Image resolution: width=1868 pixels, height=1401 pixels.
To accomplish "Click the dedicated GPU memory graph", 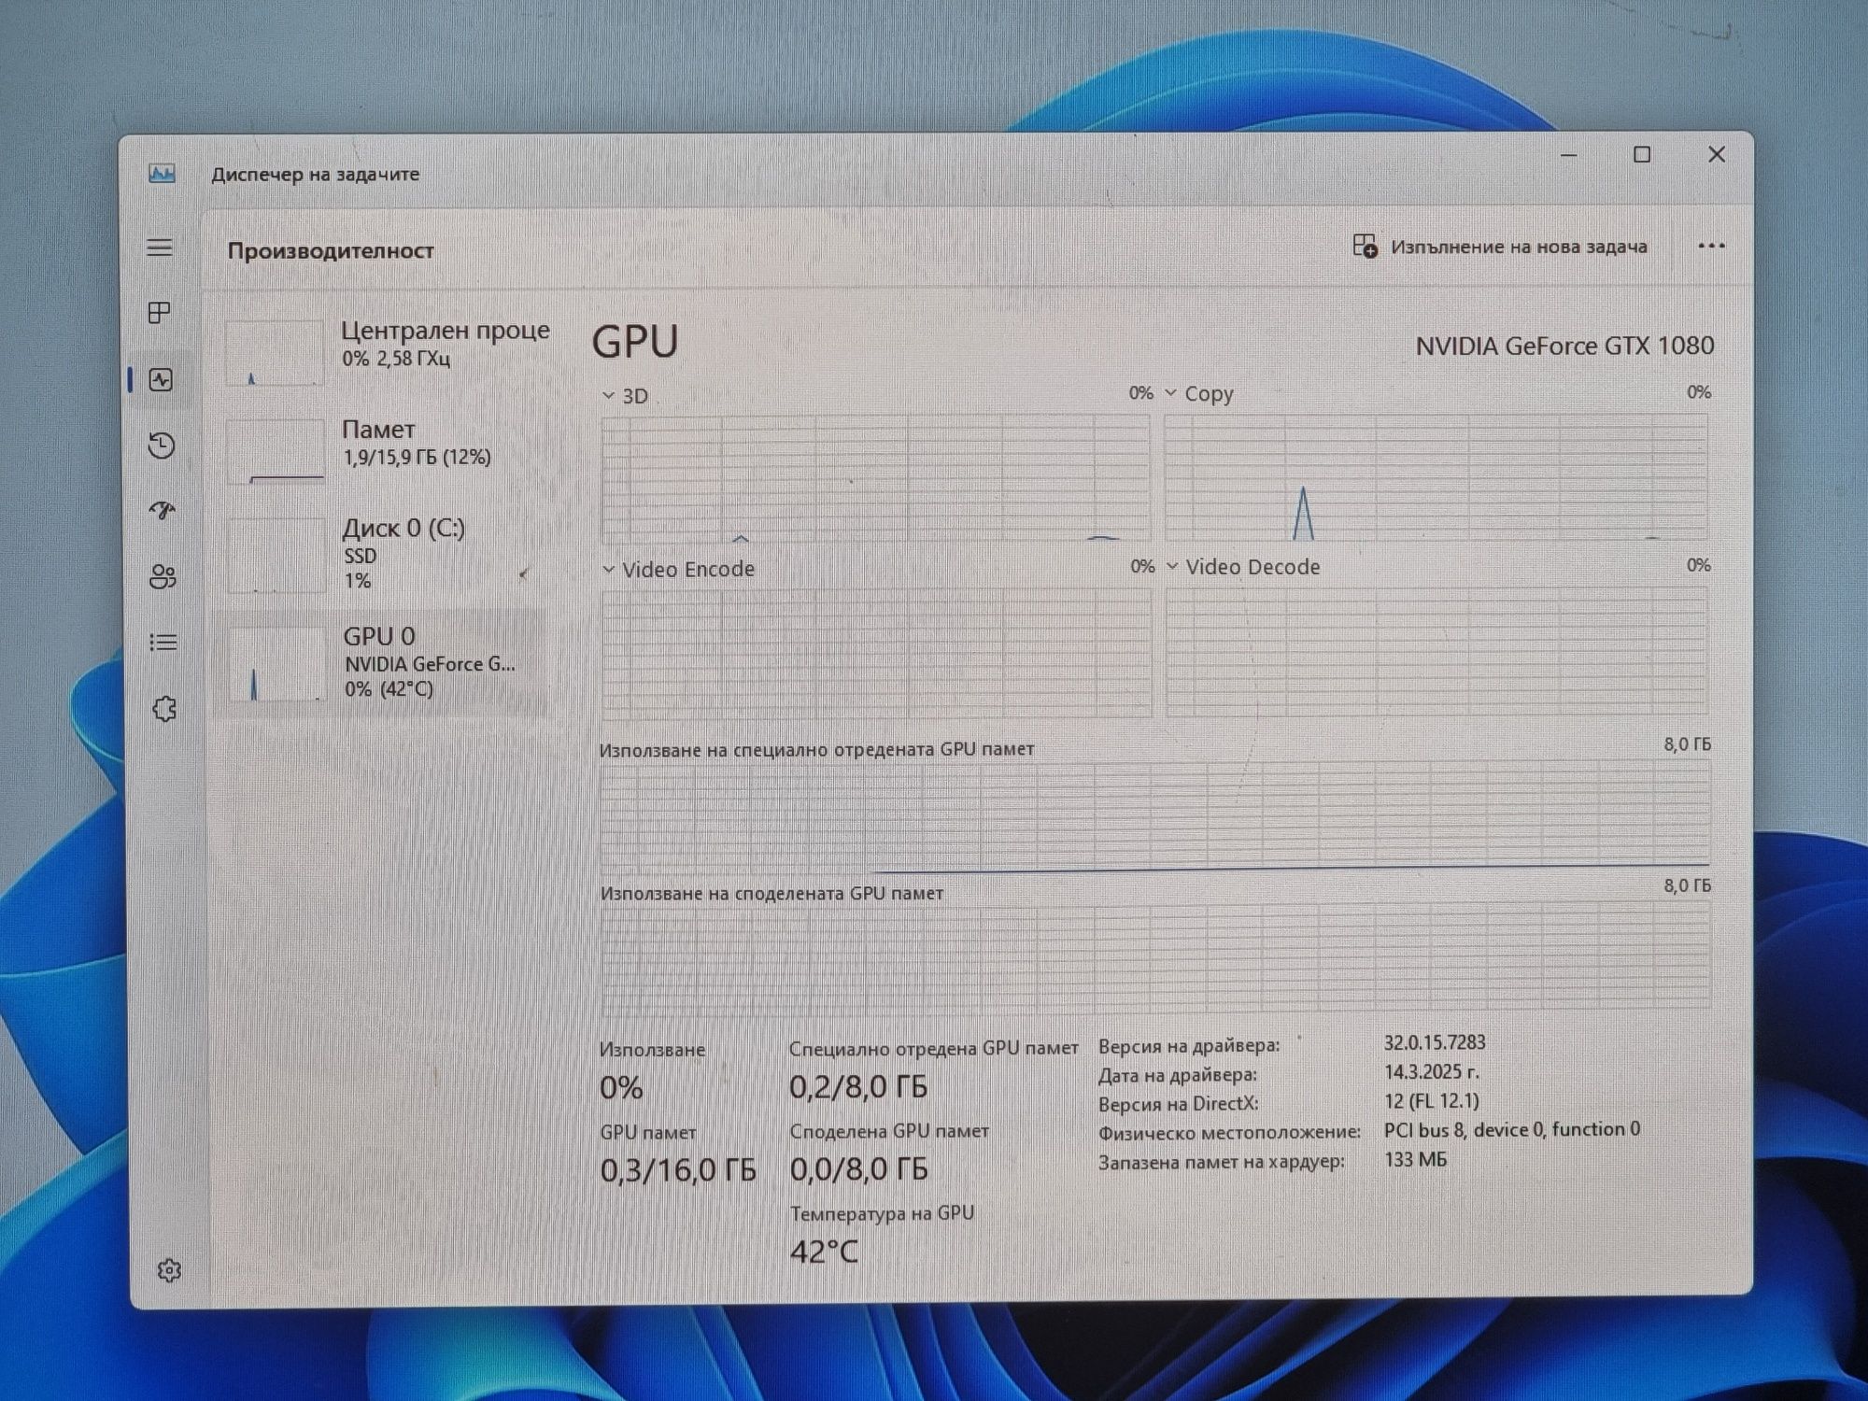I will tap(1155, 816).
